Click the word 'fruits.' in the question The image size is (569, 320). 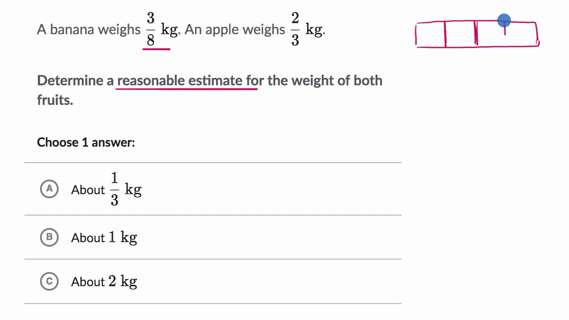pyautogui.click(x=55, y=100)
